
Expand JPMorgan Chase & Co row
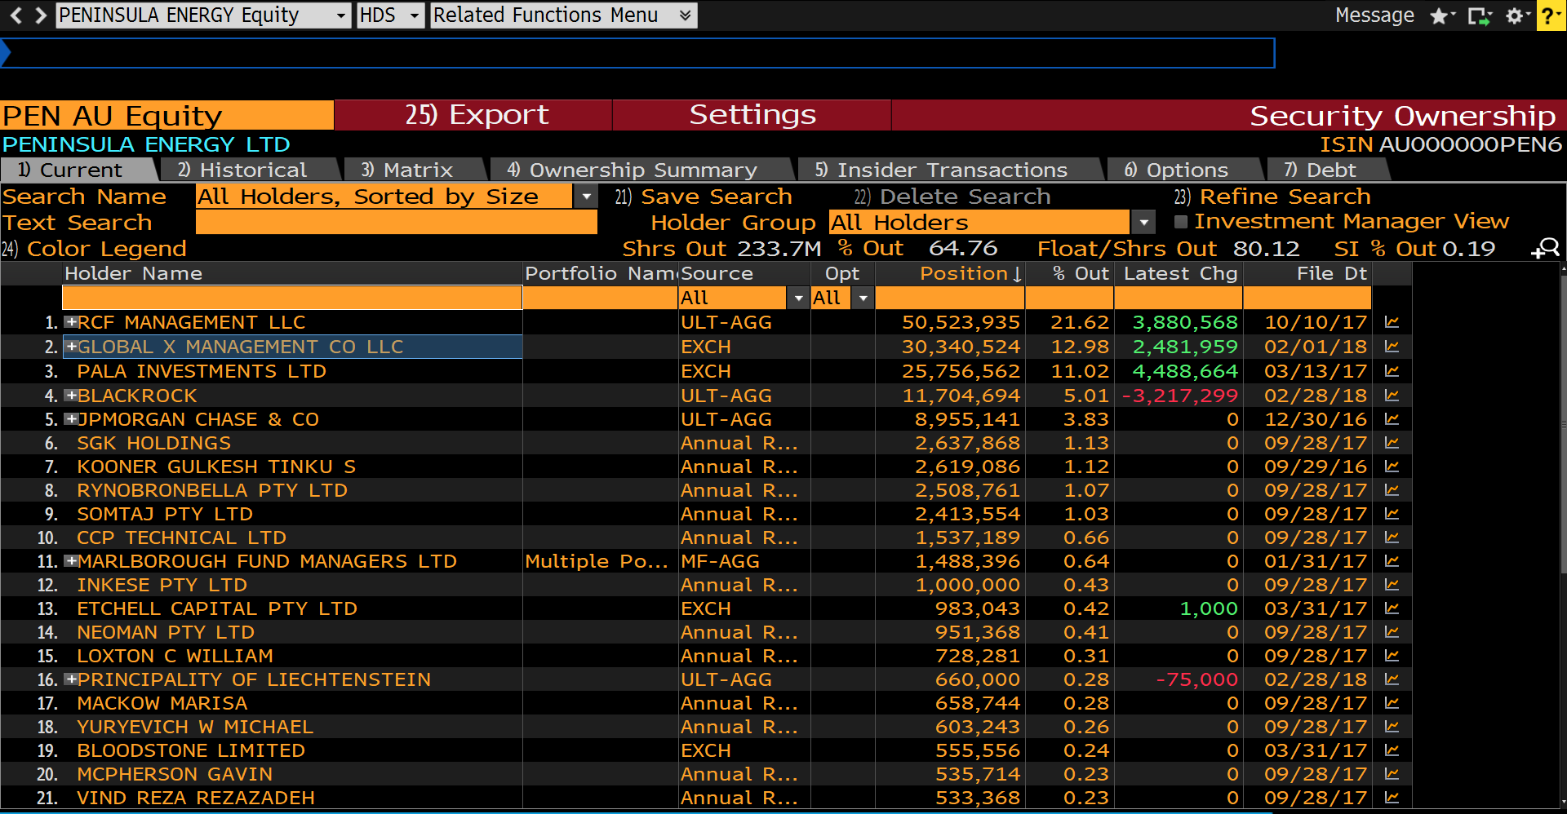(71, 419)
